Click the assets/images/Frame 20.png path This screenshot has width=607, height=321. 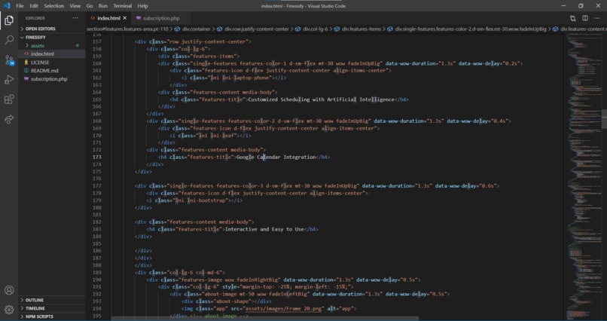[x=284, y=309]
